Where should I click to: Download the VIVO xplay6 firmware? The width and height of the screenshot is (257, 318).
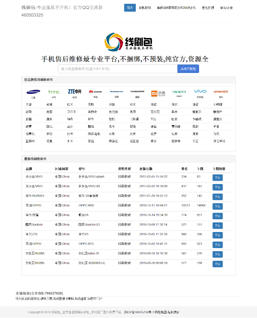218,178
